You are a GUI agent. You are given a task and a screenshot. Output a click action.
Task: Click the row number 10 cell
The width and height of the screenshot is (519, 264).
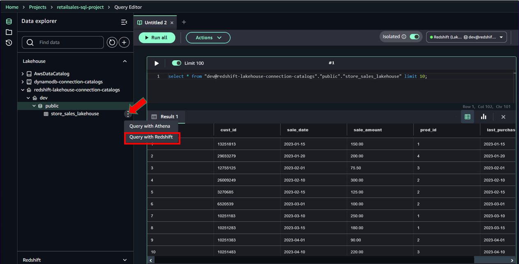(x=181, y=252)
